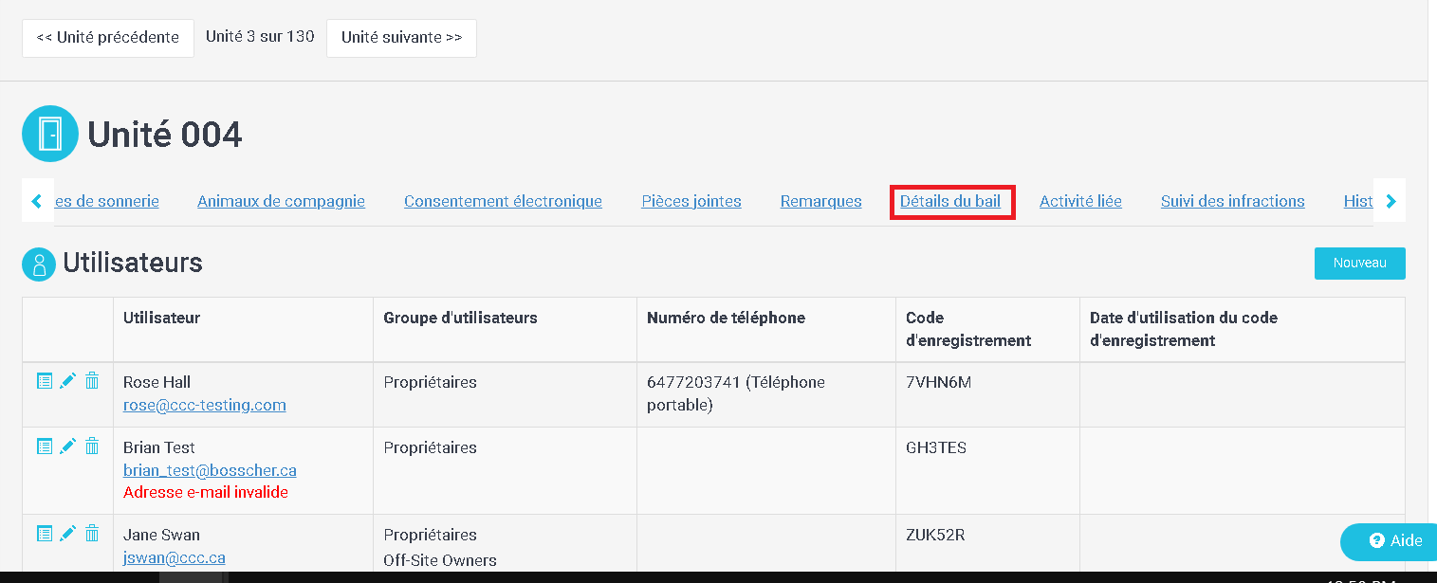This screenshot has width=1437, height=583.
Task: Click Propriétaires in Jane Swan row
Action: (430, 535)
